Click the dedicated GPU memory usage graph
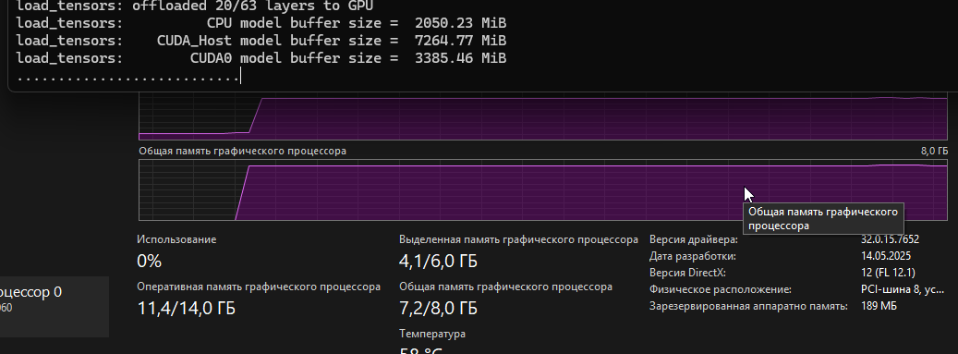The width and height of the screenshot is (958, 354). (543, 116)
